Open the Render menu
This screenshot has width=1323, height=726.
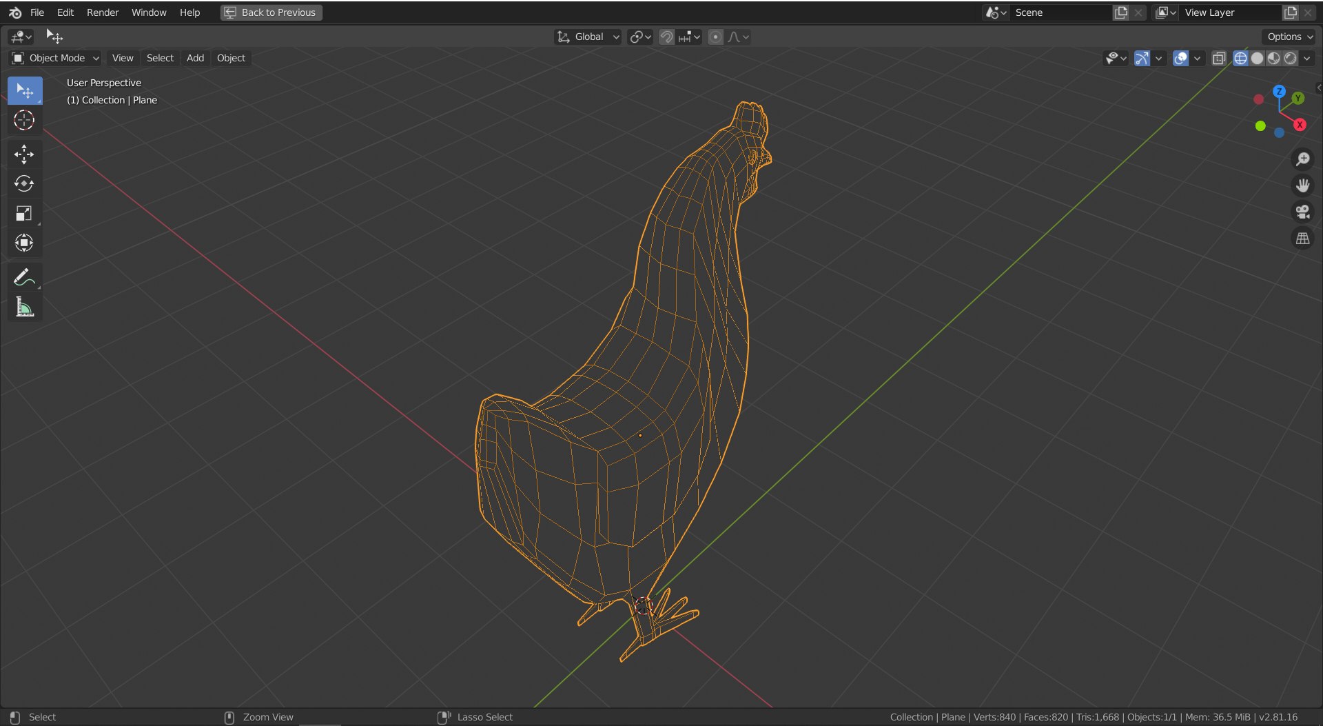tap(103, 12)
